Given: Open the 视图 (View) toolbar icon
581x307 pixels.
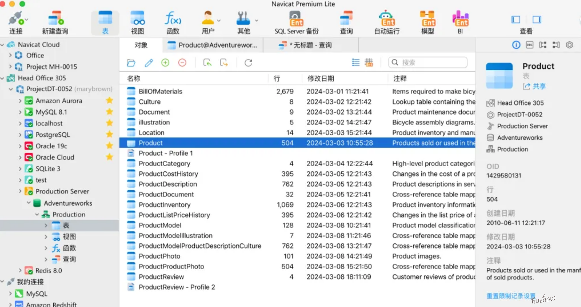Looking at the screenshot, I should tap(138, 23).
